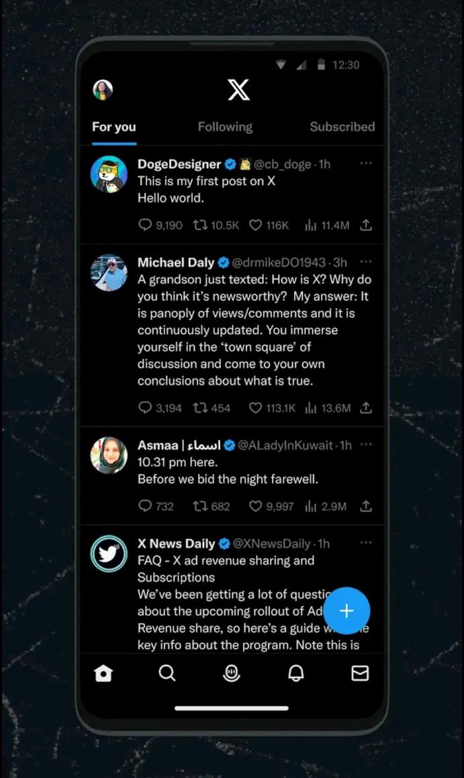Open Notifications from the bottom bar
Image resolution: width=464 pixels, height=778 pixels.
pos(295,673)
